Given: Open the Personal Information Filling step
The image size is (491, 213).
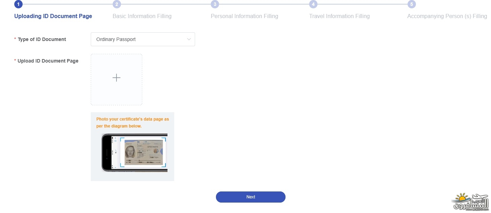Looking at the screenshot, I should pos(244,16).
